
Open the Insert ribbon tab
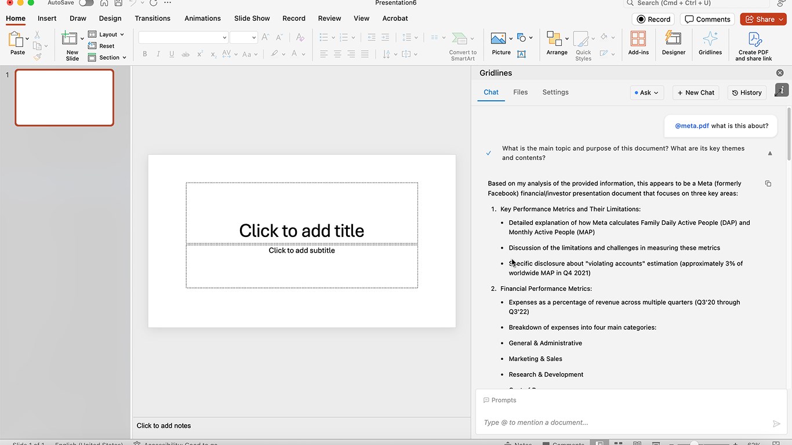coord(47,19)
